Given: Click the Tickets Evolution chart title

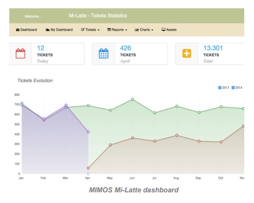Looking at the screenshot, I should click(x=35, y=81).
